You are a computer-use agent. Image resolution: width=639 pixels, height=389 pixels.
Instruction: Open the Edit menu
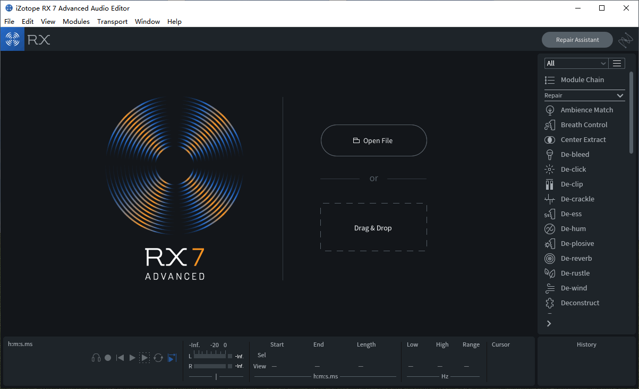[28, 22]
